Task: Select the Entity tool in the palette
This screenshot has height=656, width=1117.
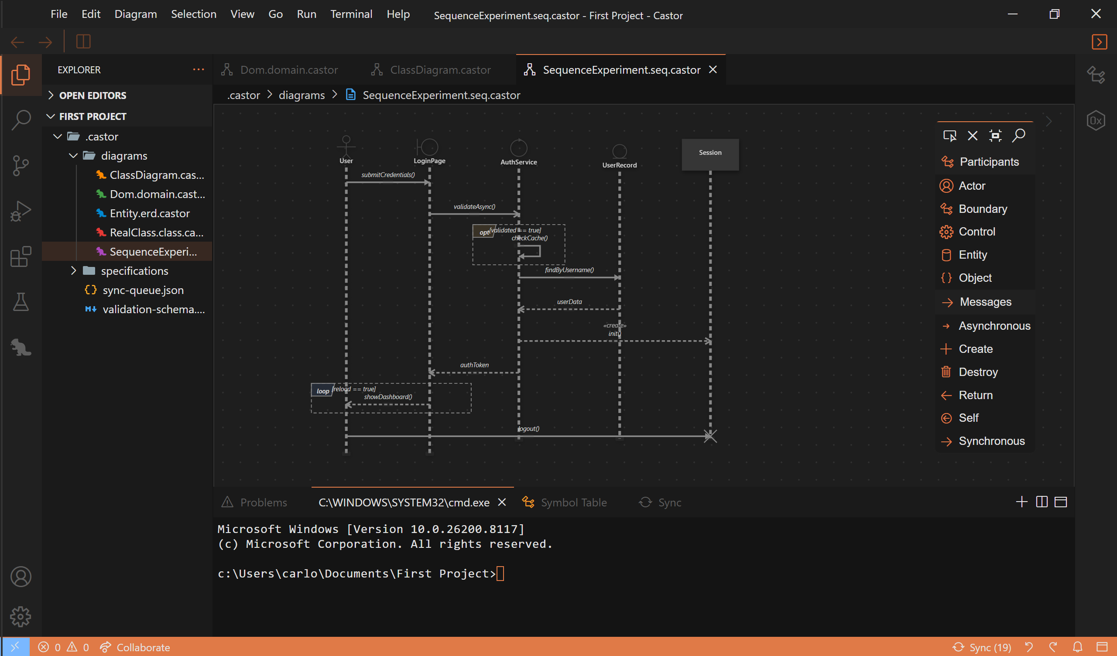Action: pos(973,254)
